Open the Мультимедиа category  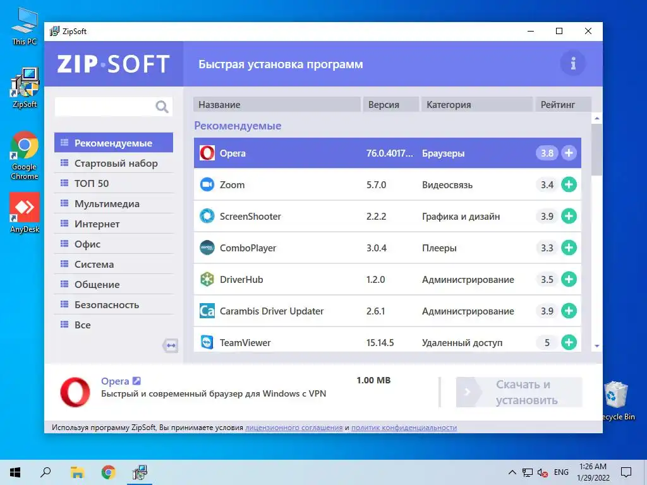(114, 203)
